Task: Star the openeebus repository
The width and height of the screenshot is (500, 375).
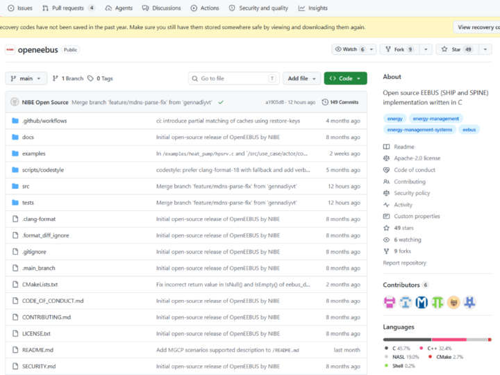Action: coord(457,49)
